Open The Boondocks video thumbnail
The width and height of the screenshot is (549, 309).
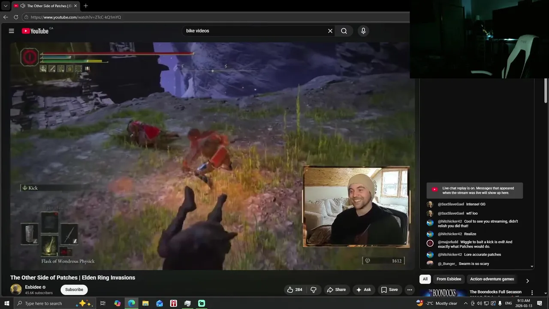pyautogui.click(x=443, y=292)
